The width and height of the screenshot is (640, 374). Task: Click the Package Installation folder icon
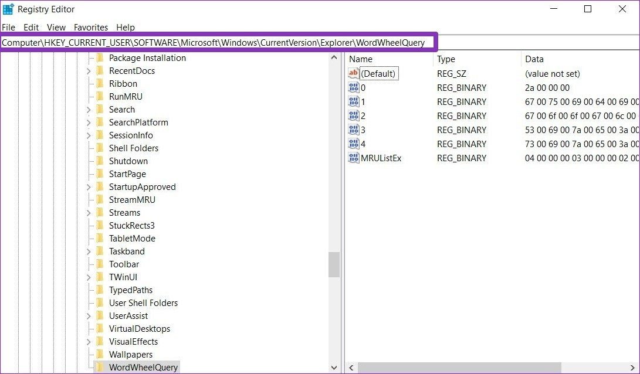pos(100,58)
